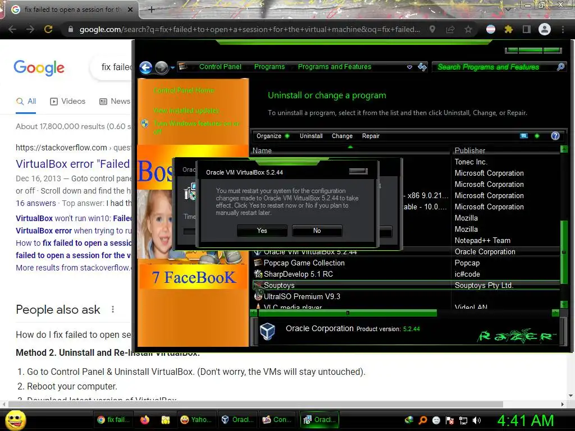
Task: Open Control Panel Home link
Action: point(184,90)
